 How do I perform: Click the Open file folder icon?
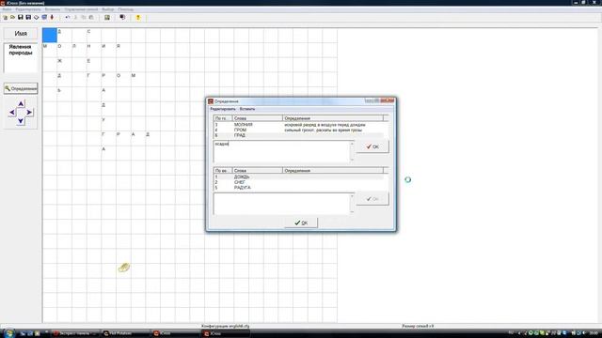12,18
